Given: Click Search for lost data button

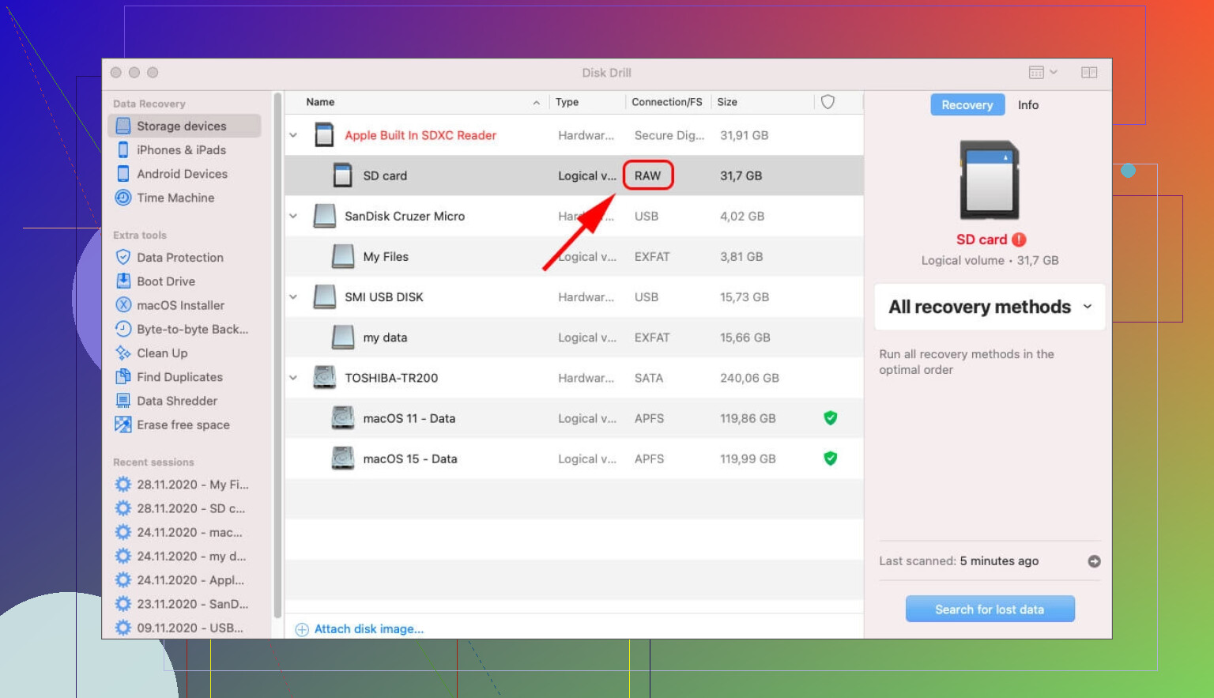Looking at the screenshot, I should point(989,609).
